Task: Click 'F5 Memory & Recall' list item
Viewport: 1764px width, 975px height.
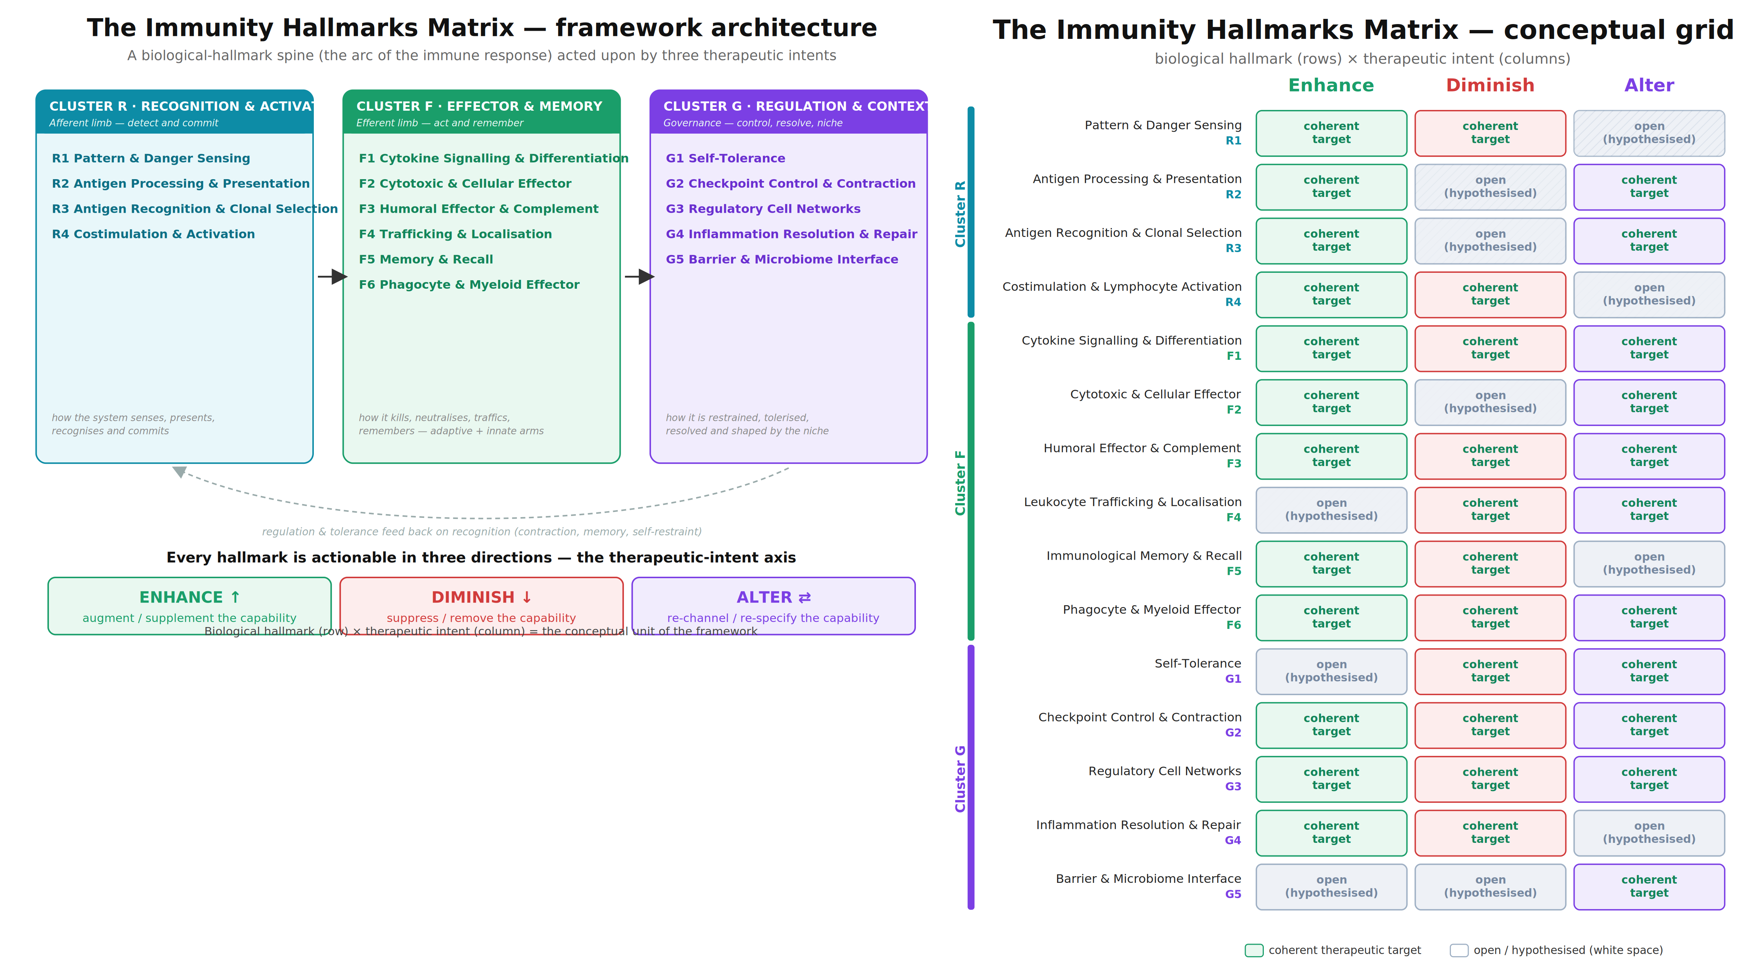Action: coord(425,259)
